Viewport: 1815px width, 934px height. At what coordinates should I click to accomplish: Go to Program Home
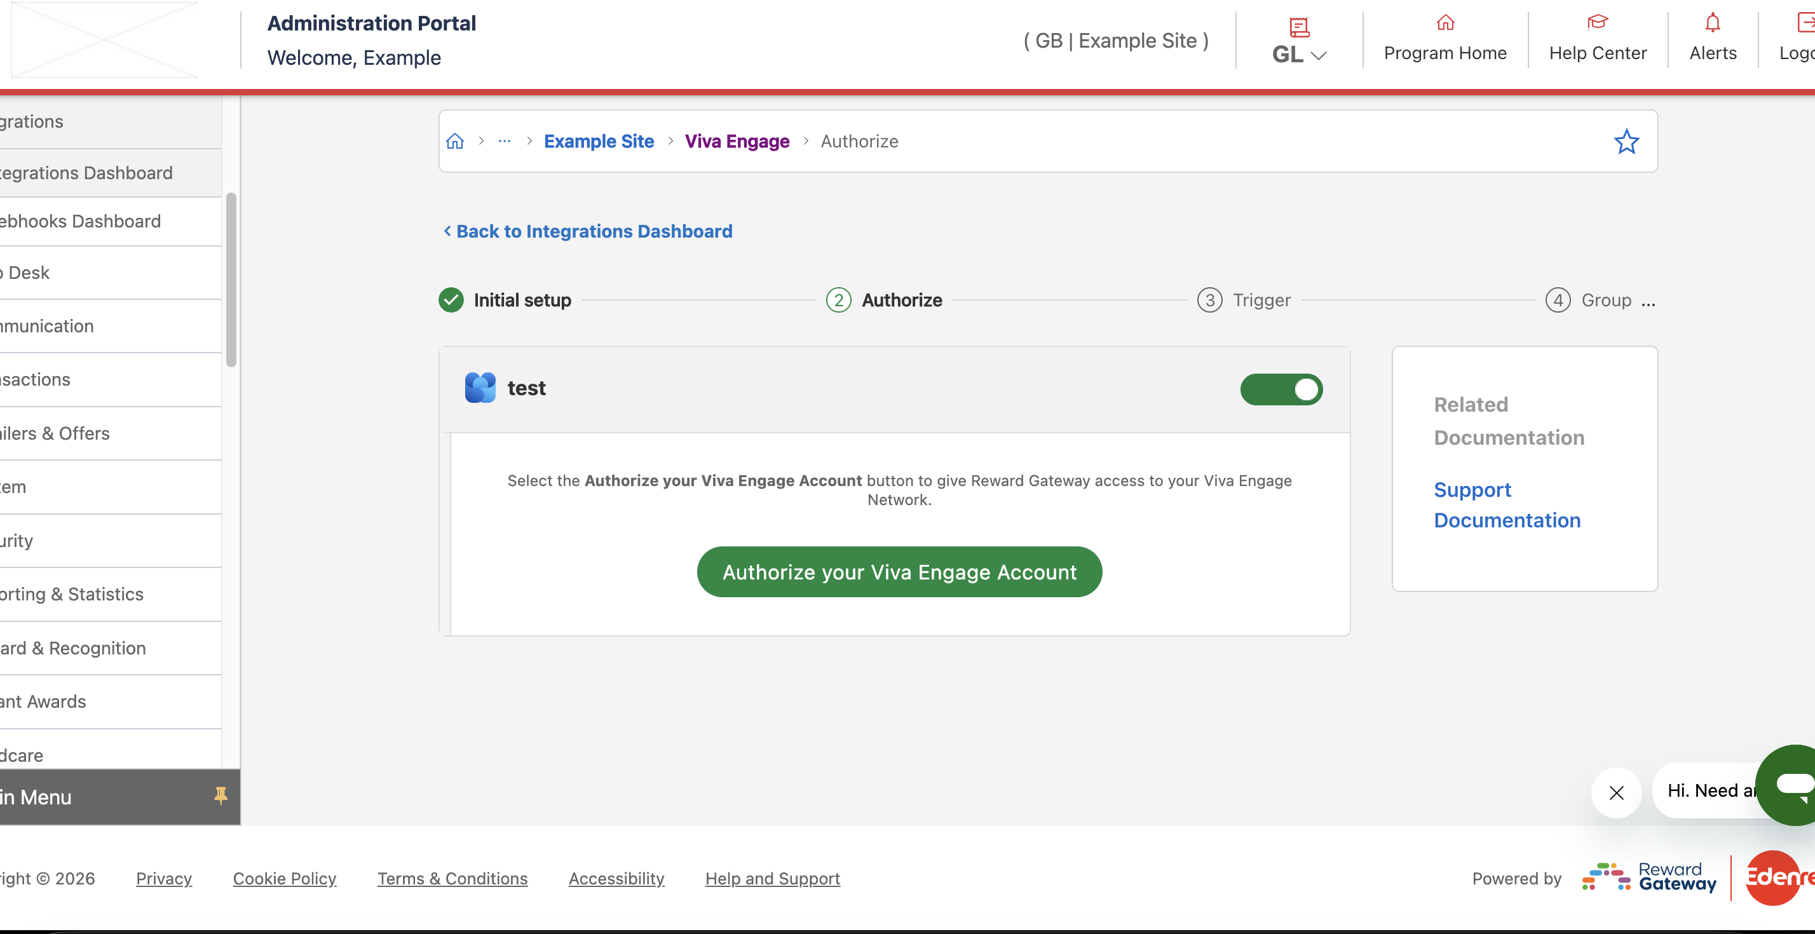point(1445,40)
